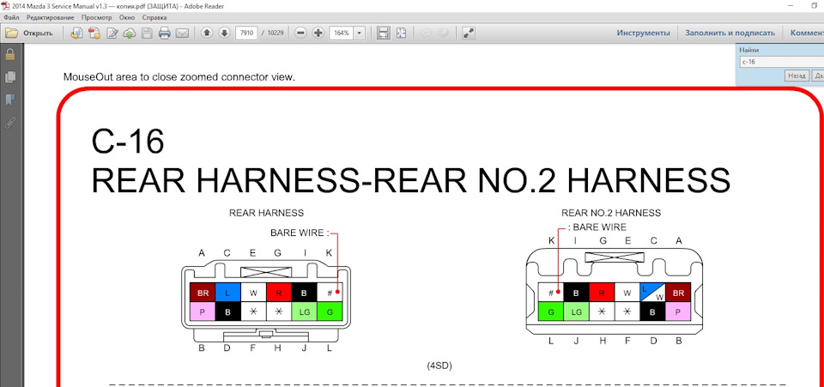
Task: Zoom in using the plus button
Action: pyautogui.click(x=318, y=33)
